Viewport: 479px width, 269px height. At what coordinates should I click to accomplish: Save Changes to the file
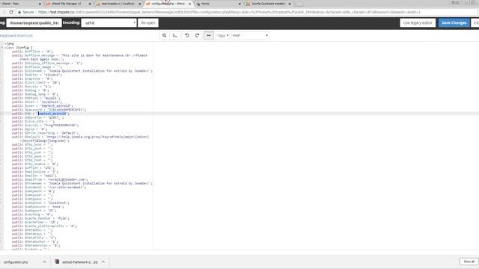454,23
